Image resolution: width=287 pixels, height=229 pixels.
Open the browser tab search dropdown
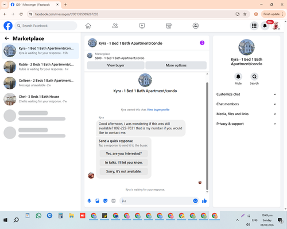[5, 5]
